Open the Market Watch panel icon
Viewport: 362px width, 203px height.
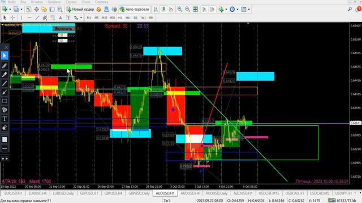tap(28, 10)
